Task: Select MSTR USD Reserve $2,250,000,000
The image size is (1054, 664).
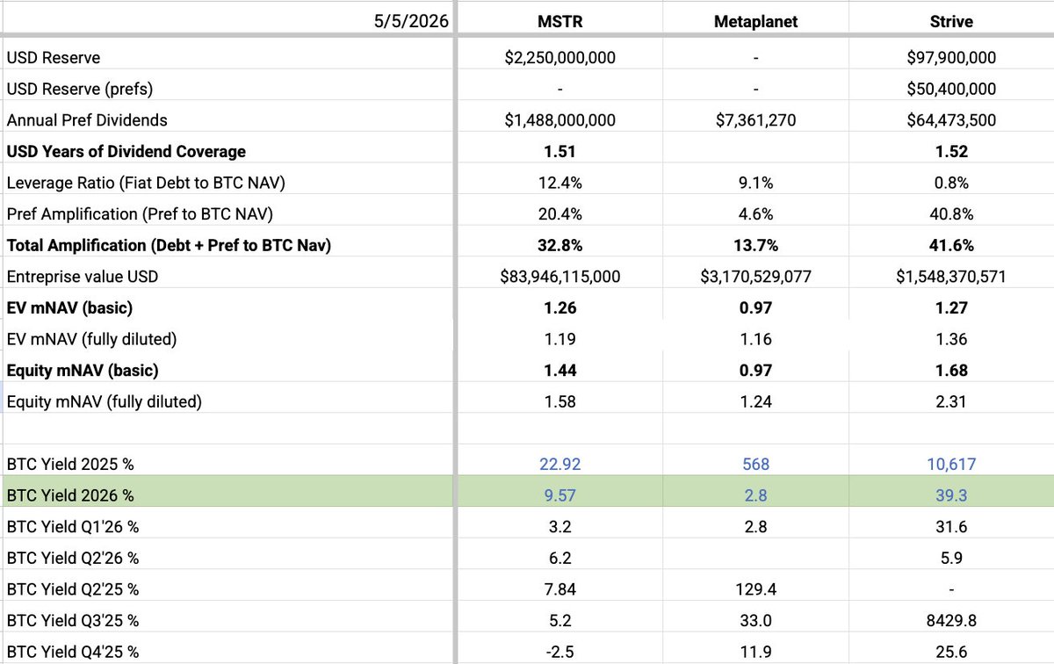Action: click(560, 57)
